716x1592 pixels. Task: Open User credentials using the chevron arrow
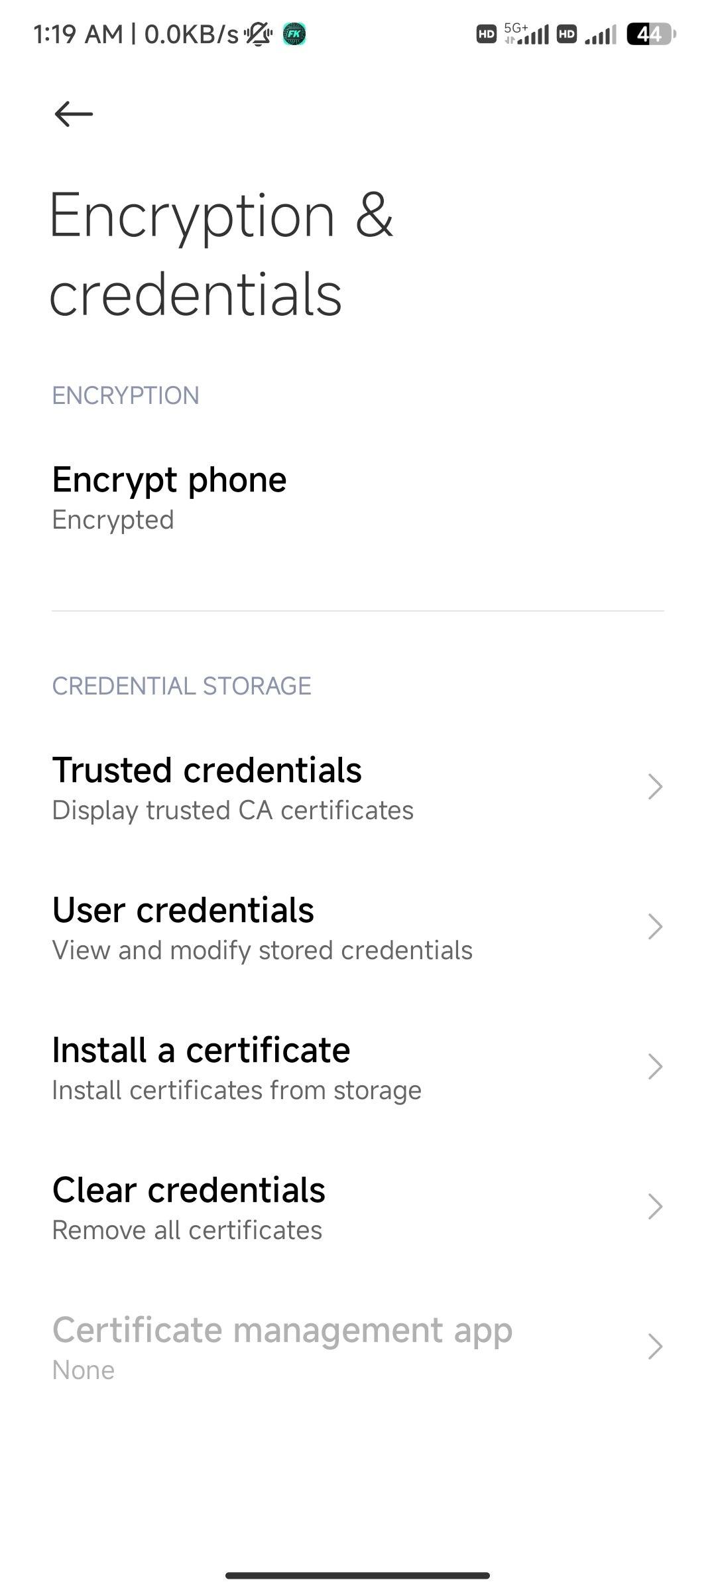click(655, 927)
